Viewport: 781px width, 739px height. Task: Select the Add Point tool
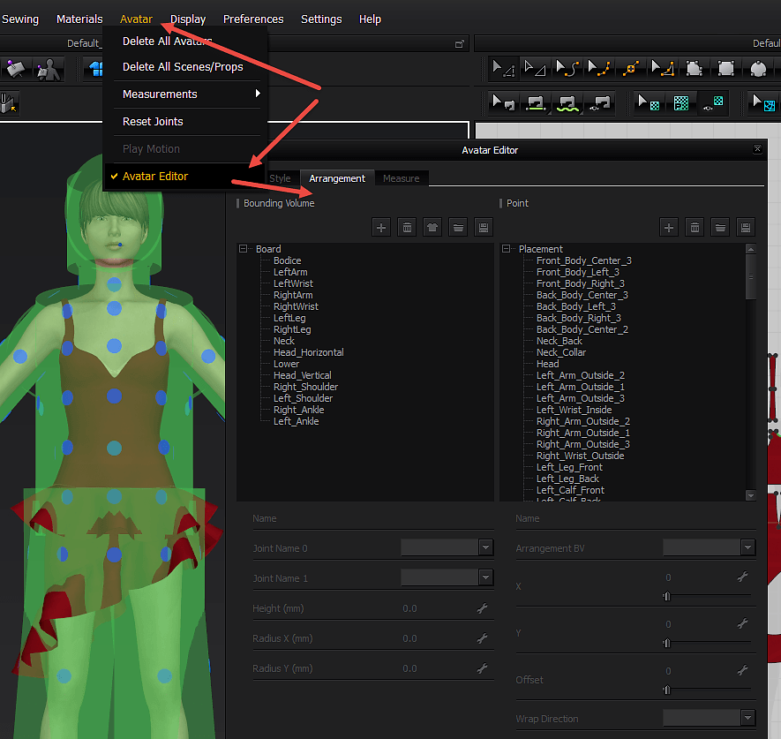(631, 68)
